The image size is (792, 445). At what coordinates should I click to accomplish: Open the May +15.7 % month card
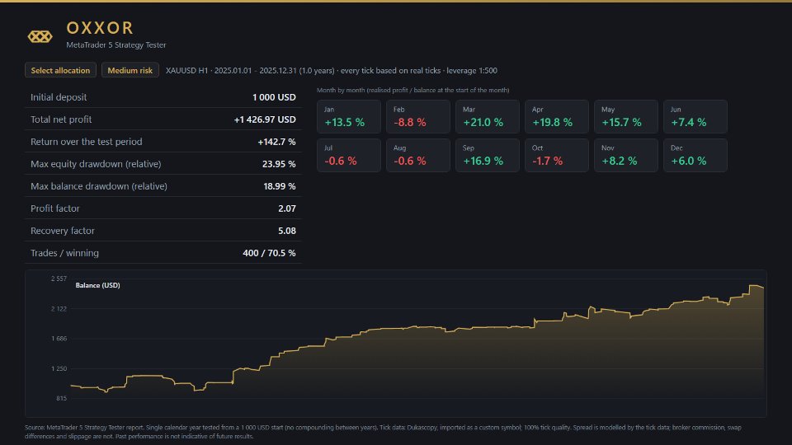tap(626, 116)
